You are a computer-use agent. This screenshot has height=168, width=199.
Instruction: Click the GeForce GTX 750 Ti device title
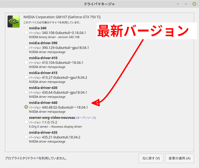(x=62, y=17)
